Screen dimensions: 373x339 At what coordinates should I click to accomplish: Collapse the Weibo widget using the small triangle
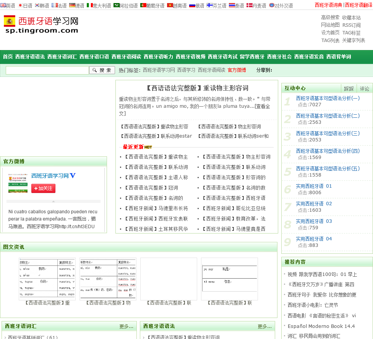(x=54, y=201)
